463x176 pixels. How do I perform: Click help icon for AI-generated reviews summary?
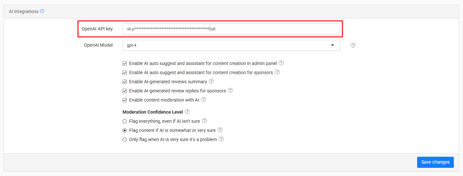[211, 81]
